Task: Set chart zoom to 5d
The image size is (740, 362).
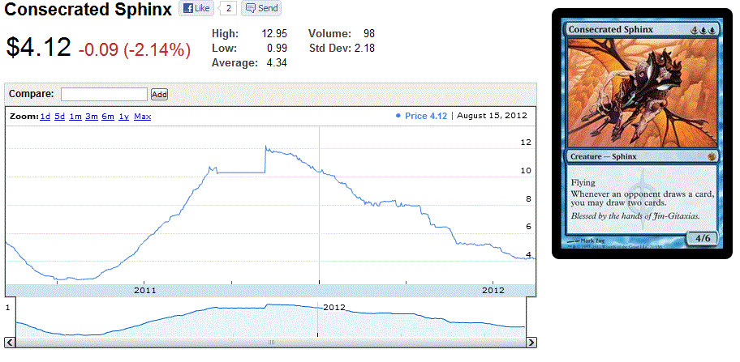Action: click(x=60, y=117)
